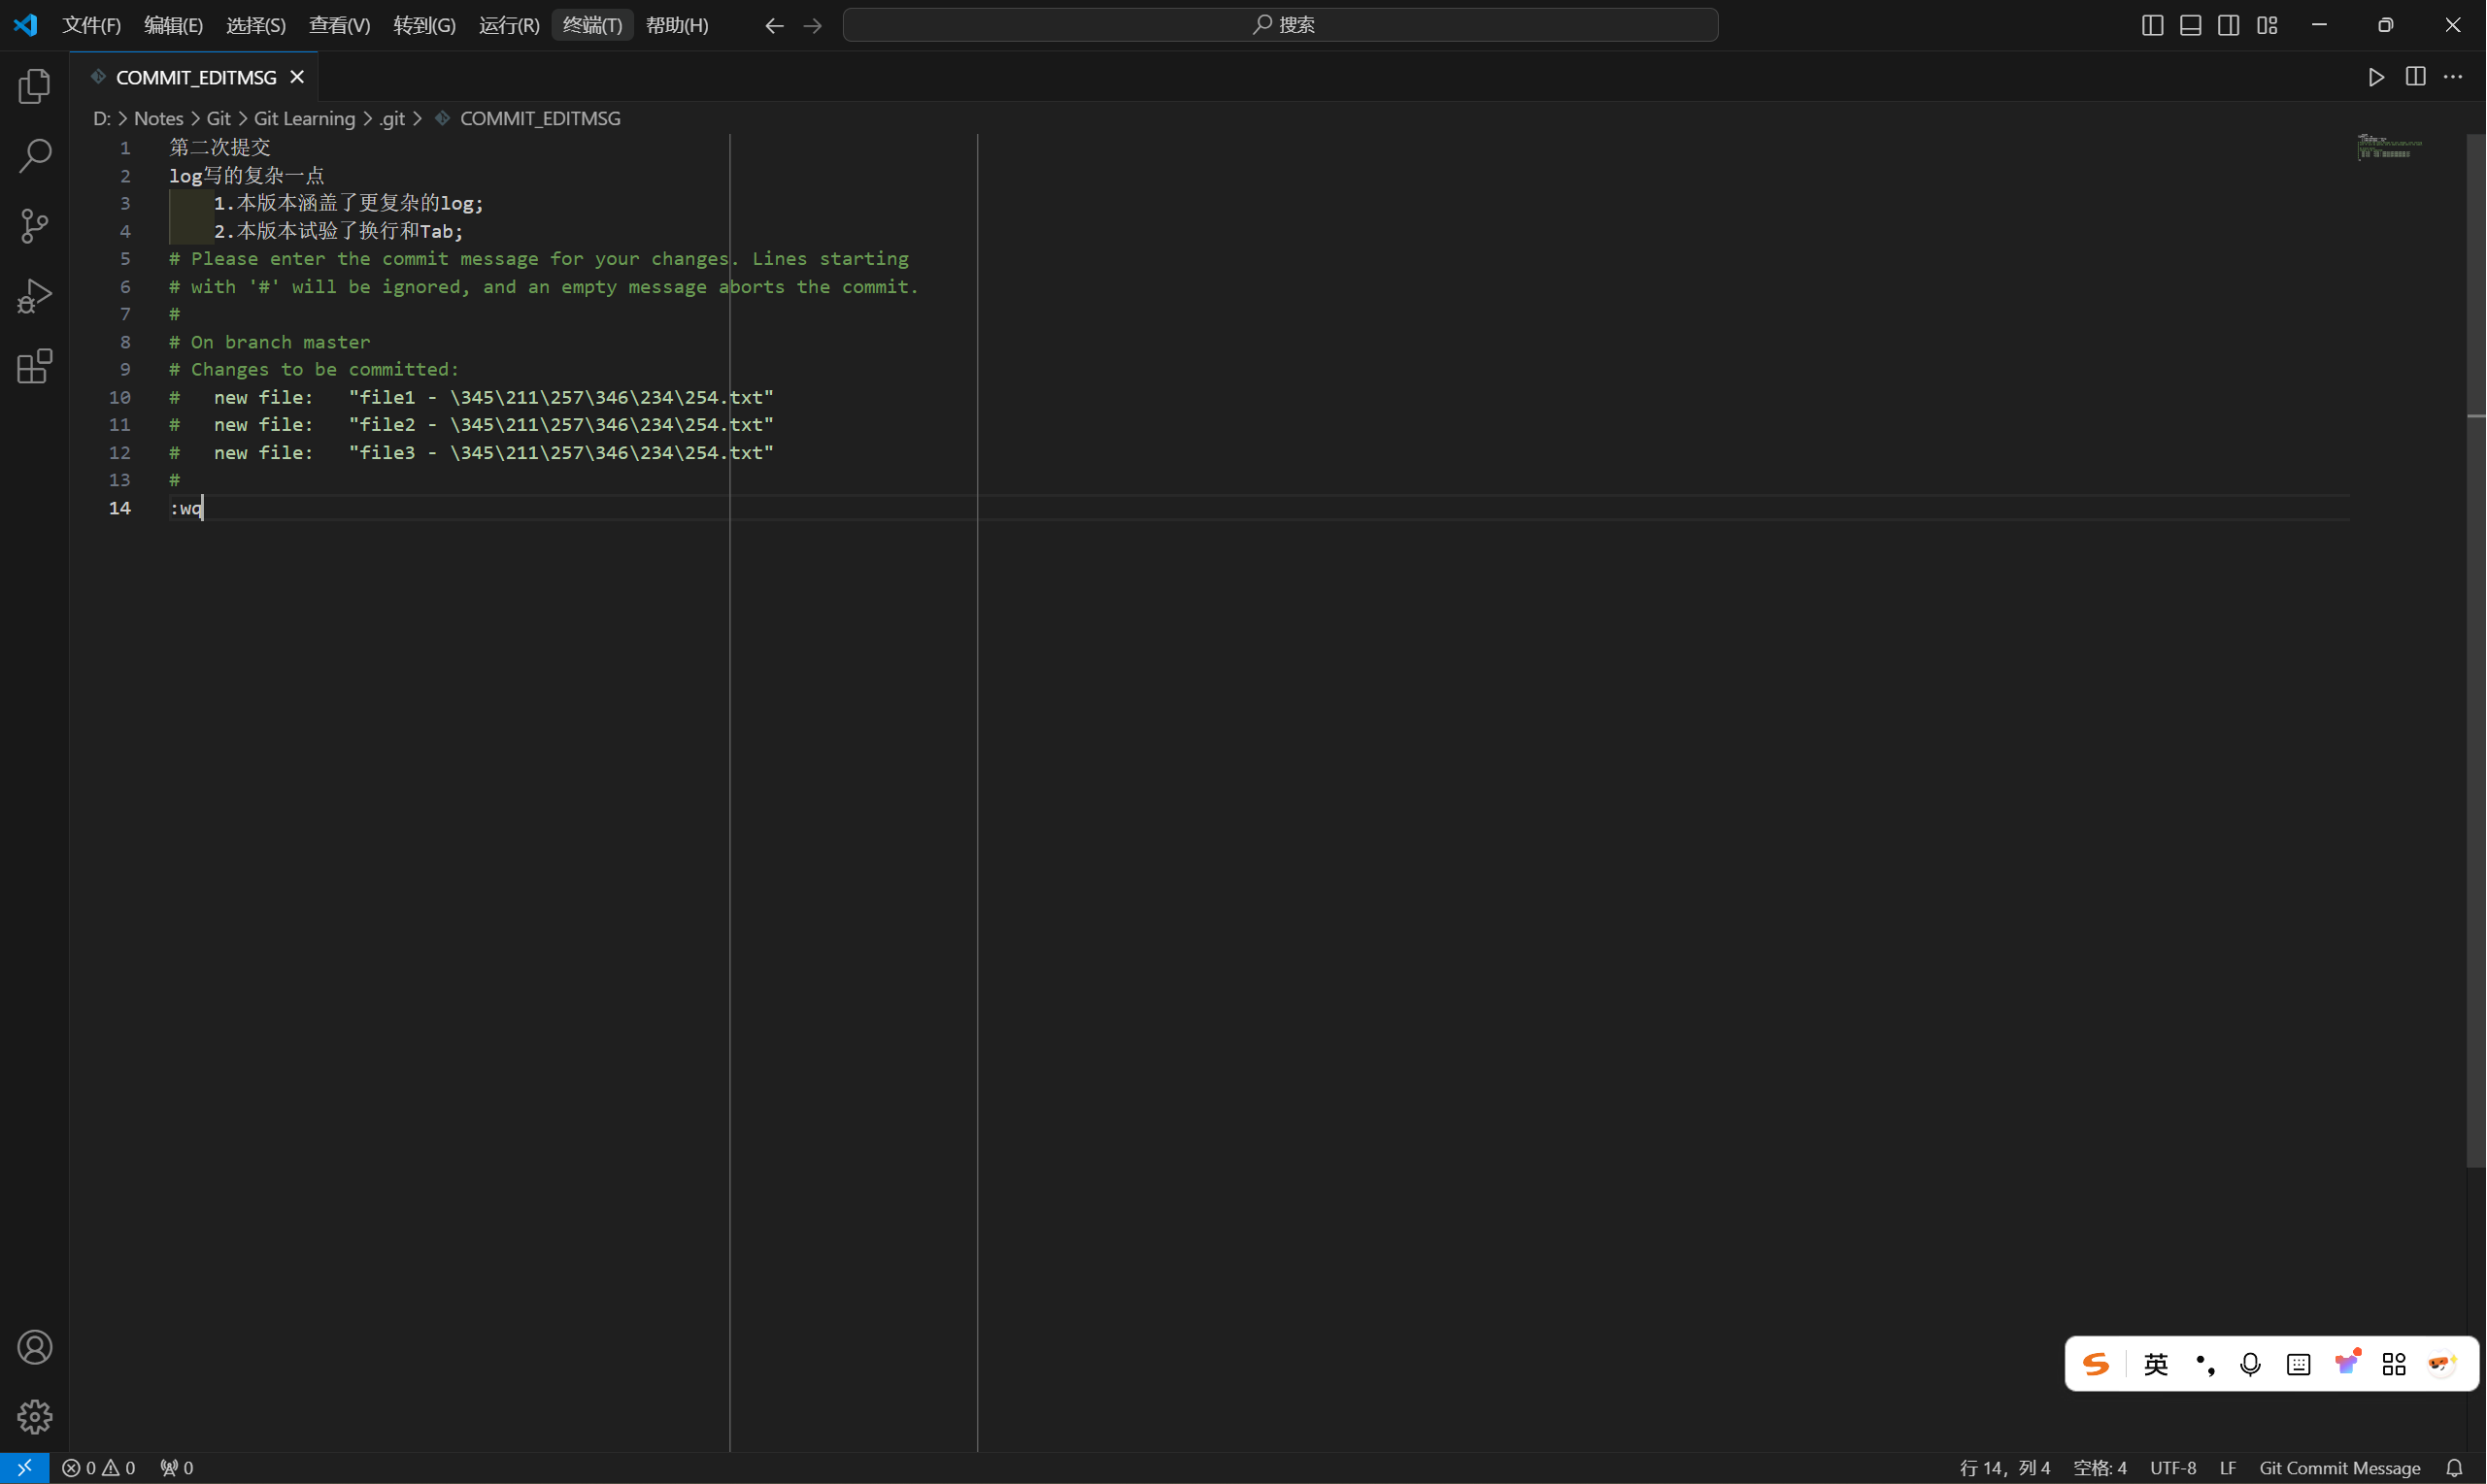Expand the Git breadcrumb segment
Viewport: 2487px width, 1484px height.
[218, 118]
